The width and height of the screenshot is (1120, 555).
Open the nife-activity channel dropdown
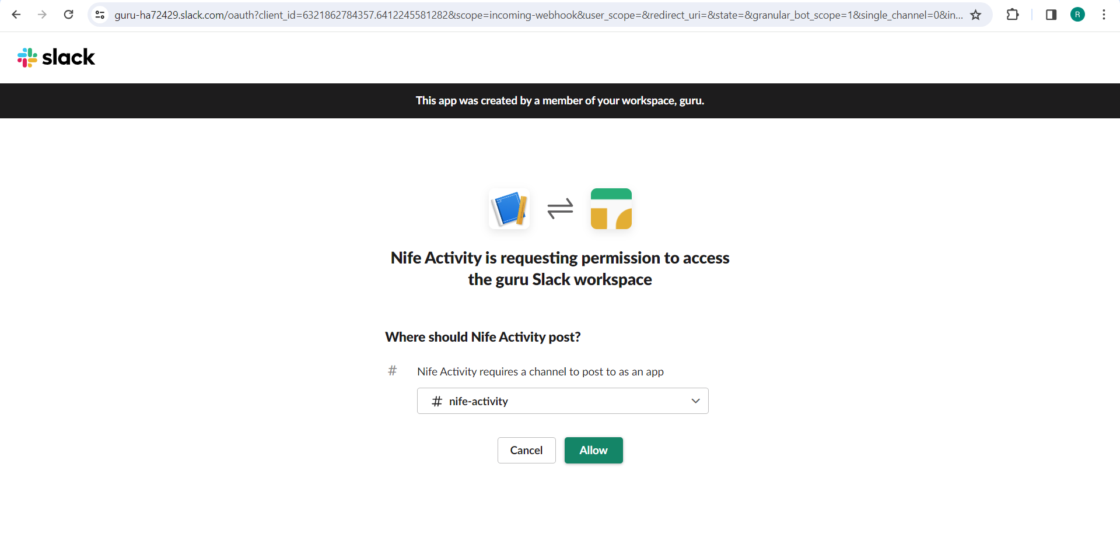click(554, 401)
